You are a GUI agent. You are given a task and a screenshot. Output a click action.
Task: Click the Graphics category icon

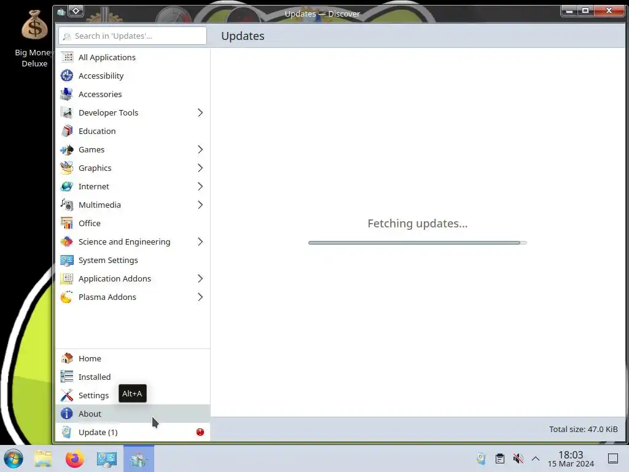[x=66, y=168]
